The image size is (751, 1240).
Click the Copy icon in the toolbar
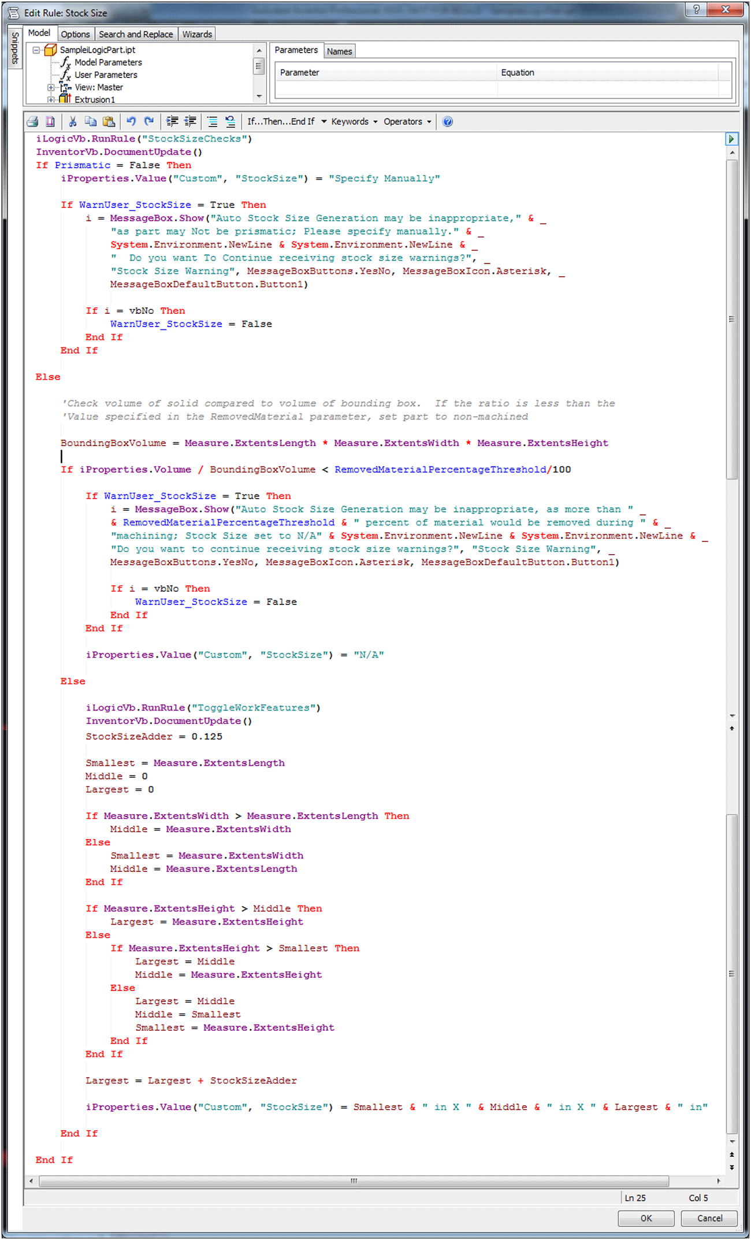coord(91,121)
